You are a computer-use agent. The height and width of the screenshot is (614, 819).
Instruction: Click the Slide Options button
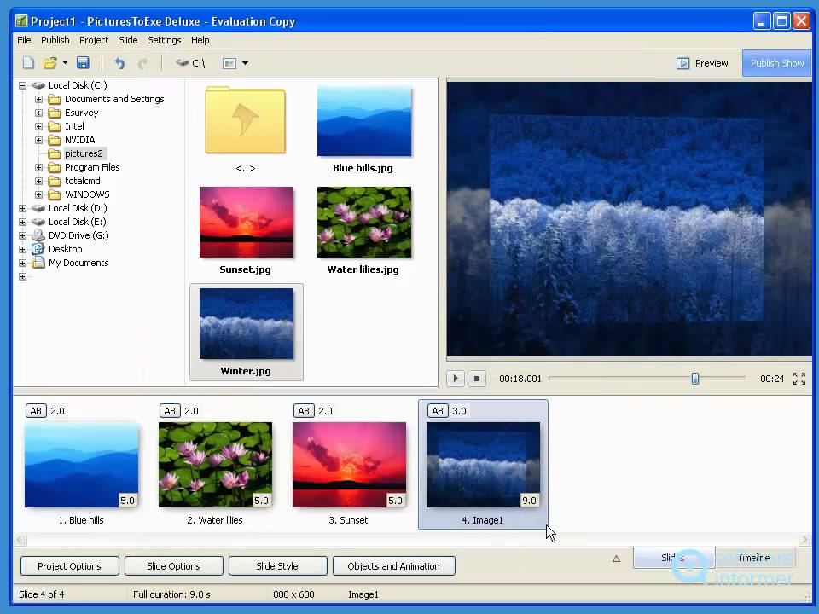click(173, 566)
